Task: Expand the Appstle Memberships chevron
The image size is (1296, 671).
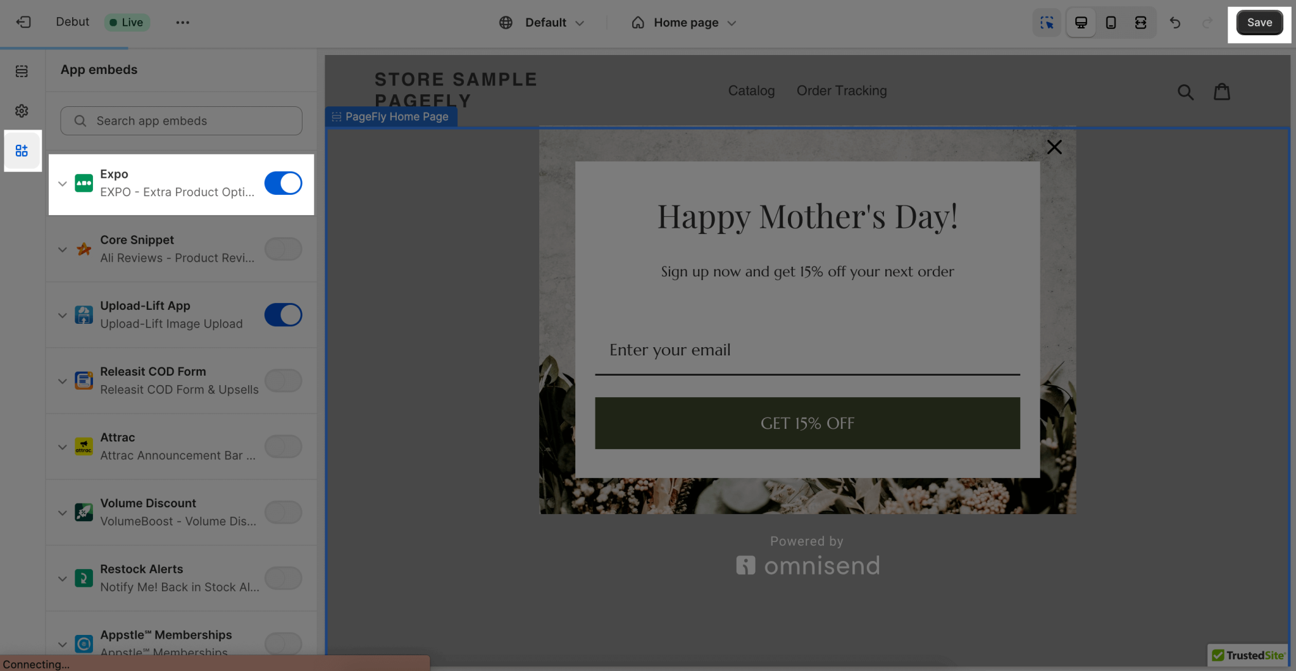Action: pyautogui.click(x=62, y=644)
